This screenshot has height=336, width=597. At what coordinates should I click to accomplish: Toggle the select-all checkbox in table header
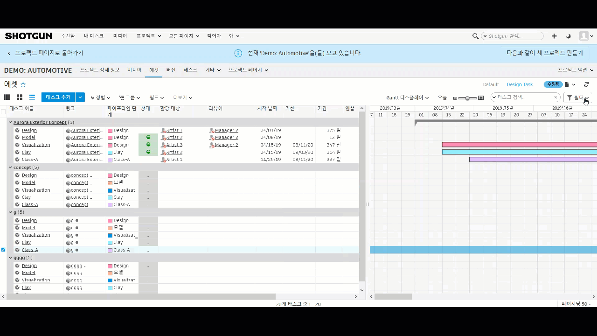pos(3,112)
